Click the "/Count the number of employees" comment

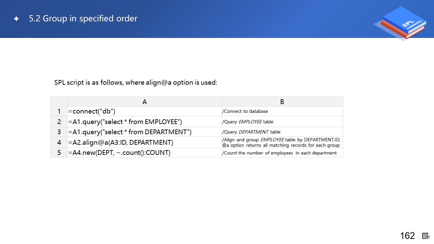pos(279,153)
